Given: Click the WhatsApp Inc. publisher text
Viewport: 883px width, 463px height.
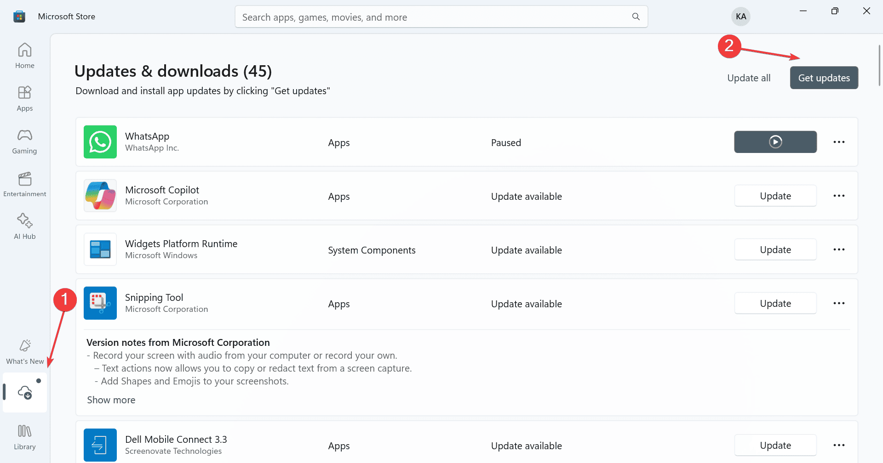Looking at the screenshot, I should [x=152, y=148].
